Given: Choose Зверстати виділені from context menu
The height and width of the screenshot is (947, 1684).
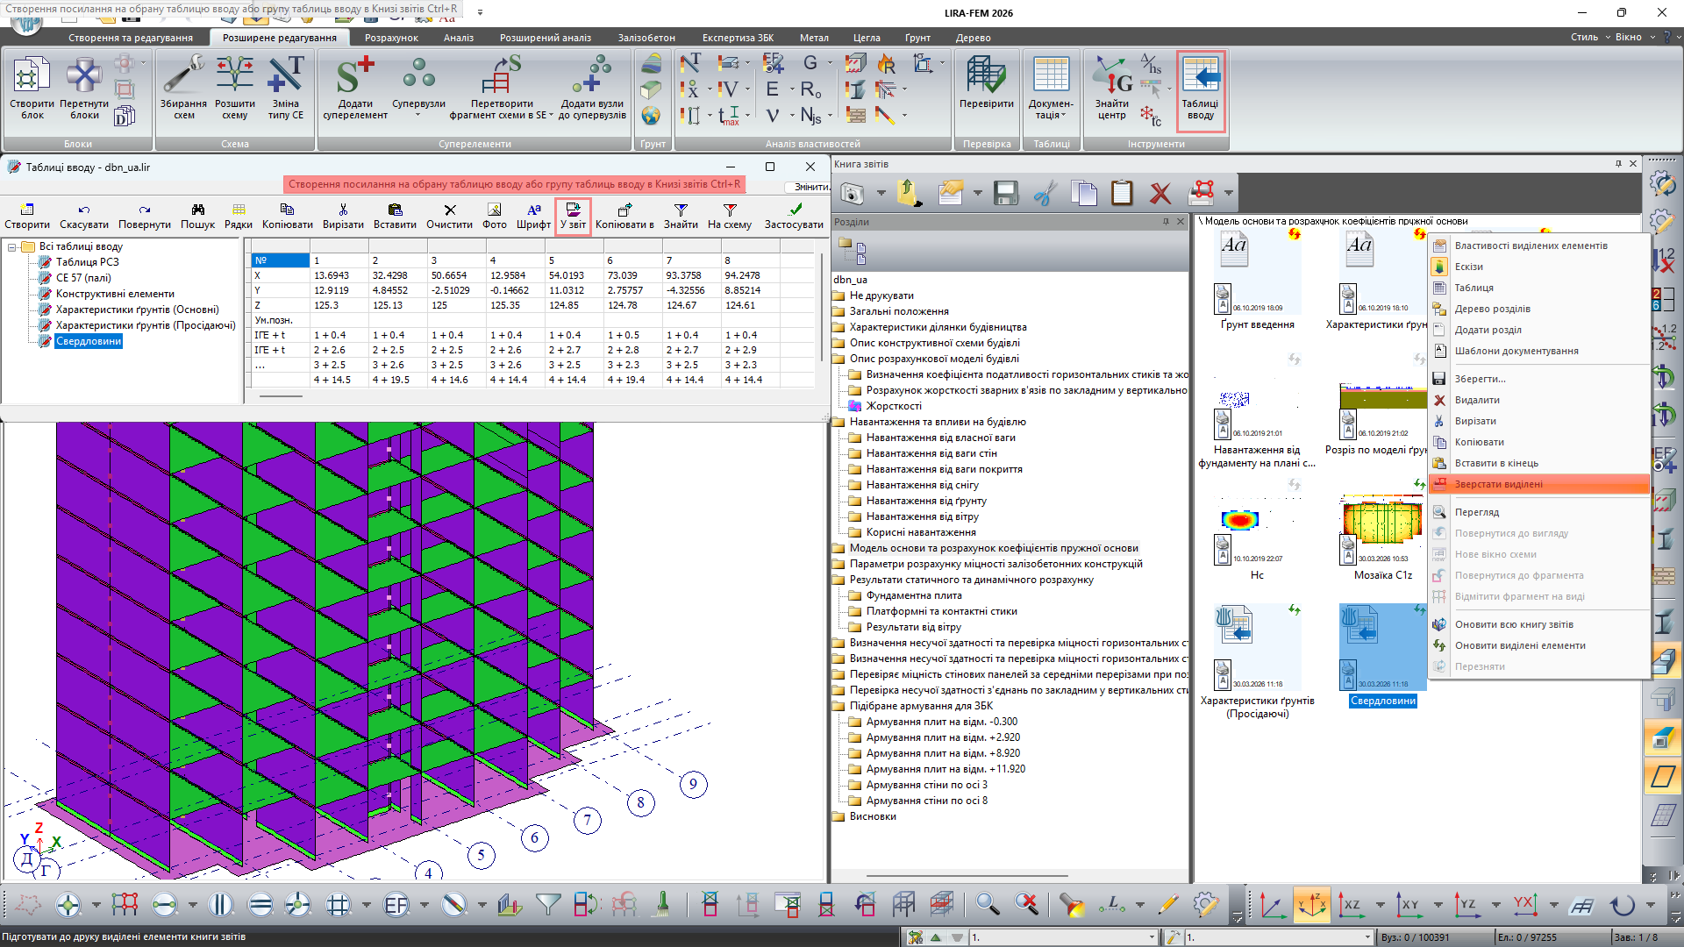Looking at the screenshot, I should point(1498,484).
